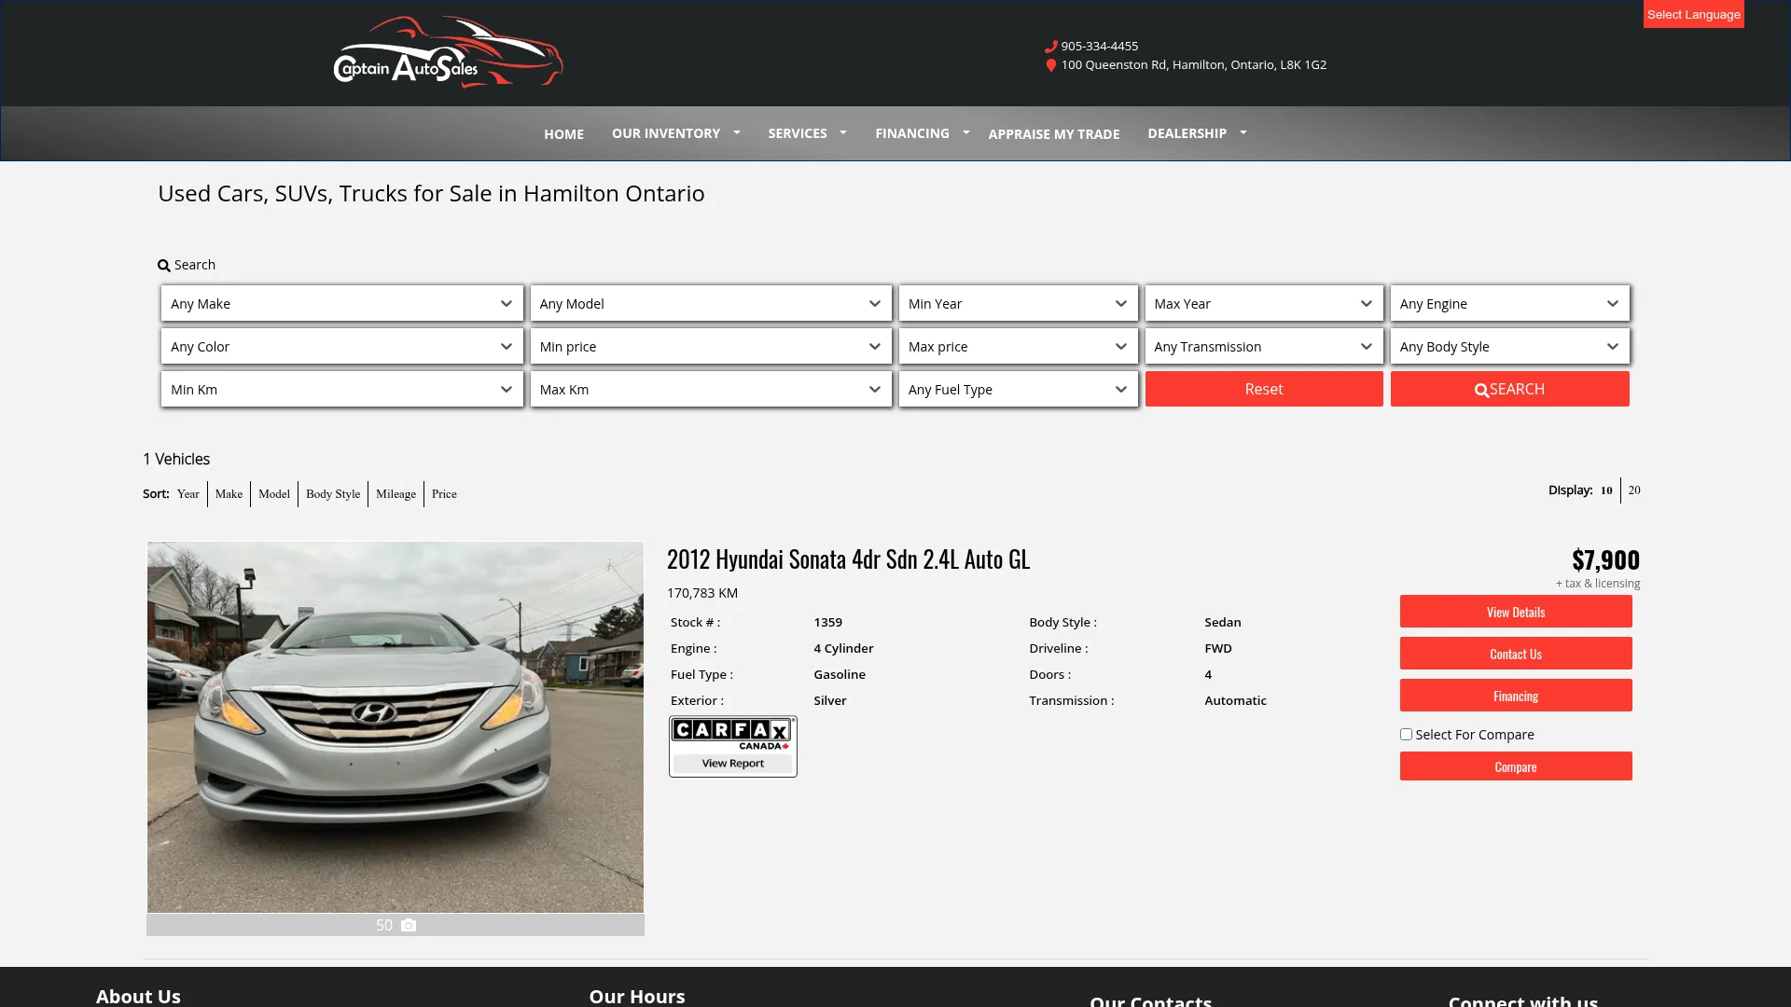Screen dimensions: 1791x1007
Task: Open Appraise My Trade page
Action: click(1054, 134)
